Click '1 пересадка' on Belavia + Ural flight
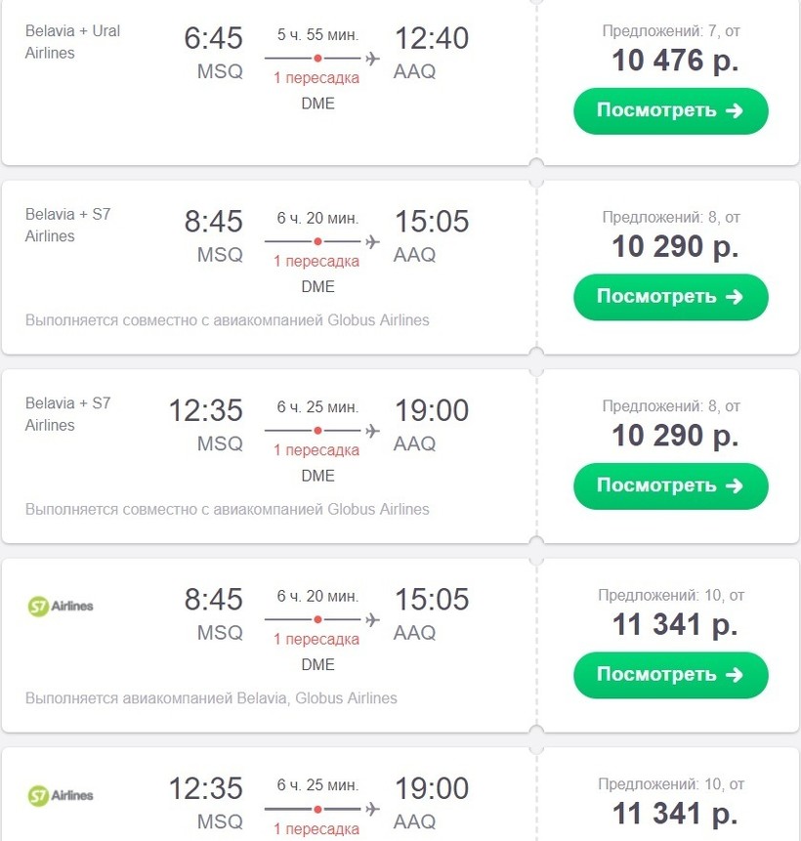 click(x=316, y=78)
